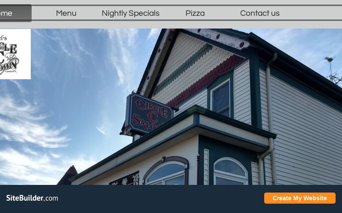Viewport: 342px width, 213px height.
Task: Go to the Nightly Specials page
Action: point(130,13)
